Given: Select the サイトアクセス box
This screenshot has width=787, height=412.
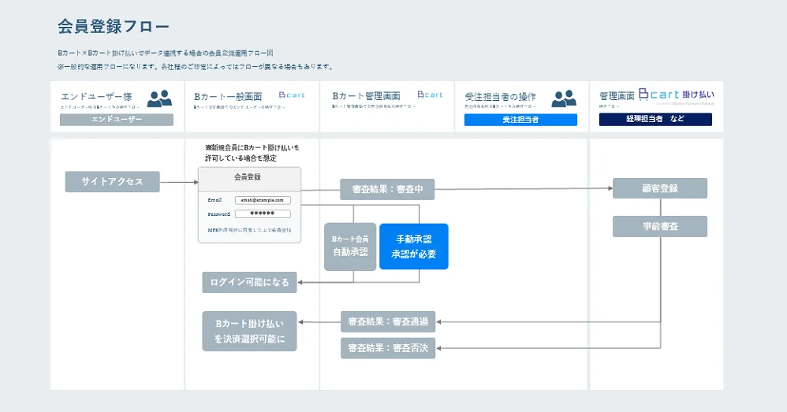Looking at the screenshot, I should (x=113, y=181).
